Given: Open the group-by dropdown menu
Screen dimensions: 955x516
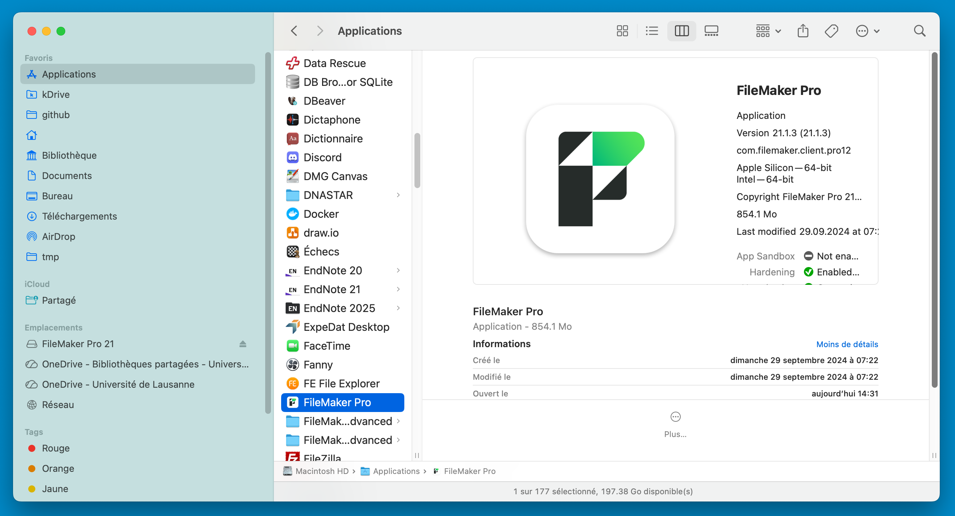Looking at the screenshot, I should 768,31.
